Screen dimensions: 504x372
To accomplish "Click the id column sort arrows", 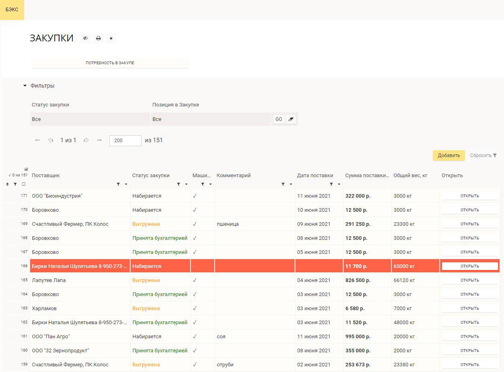I will click(7, 184).
